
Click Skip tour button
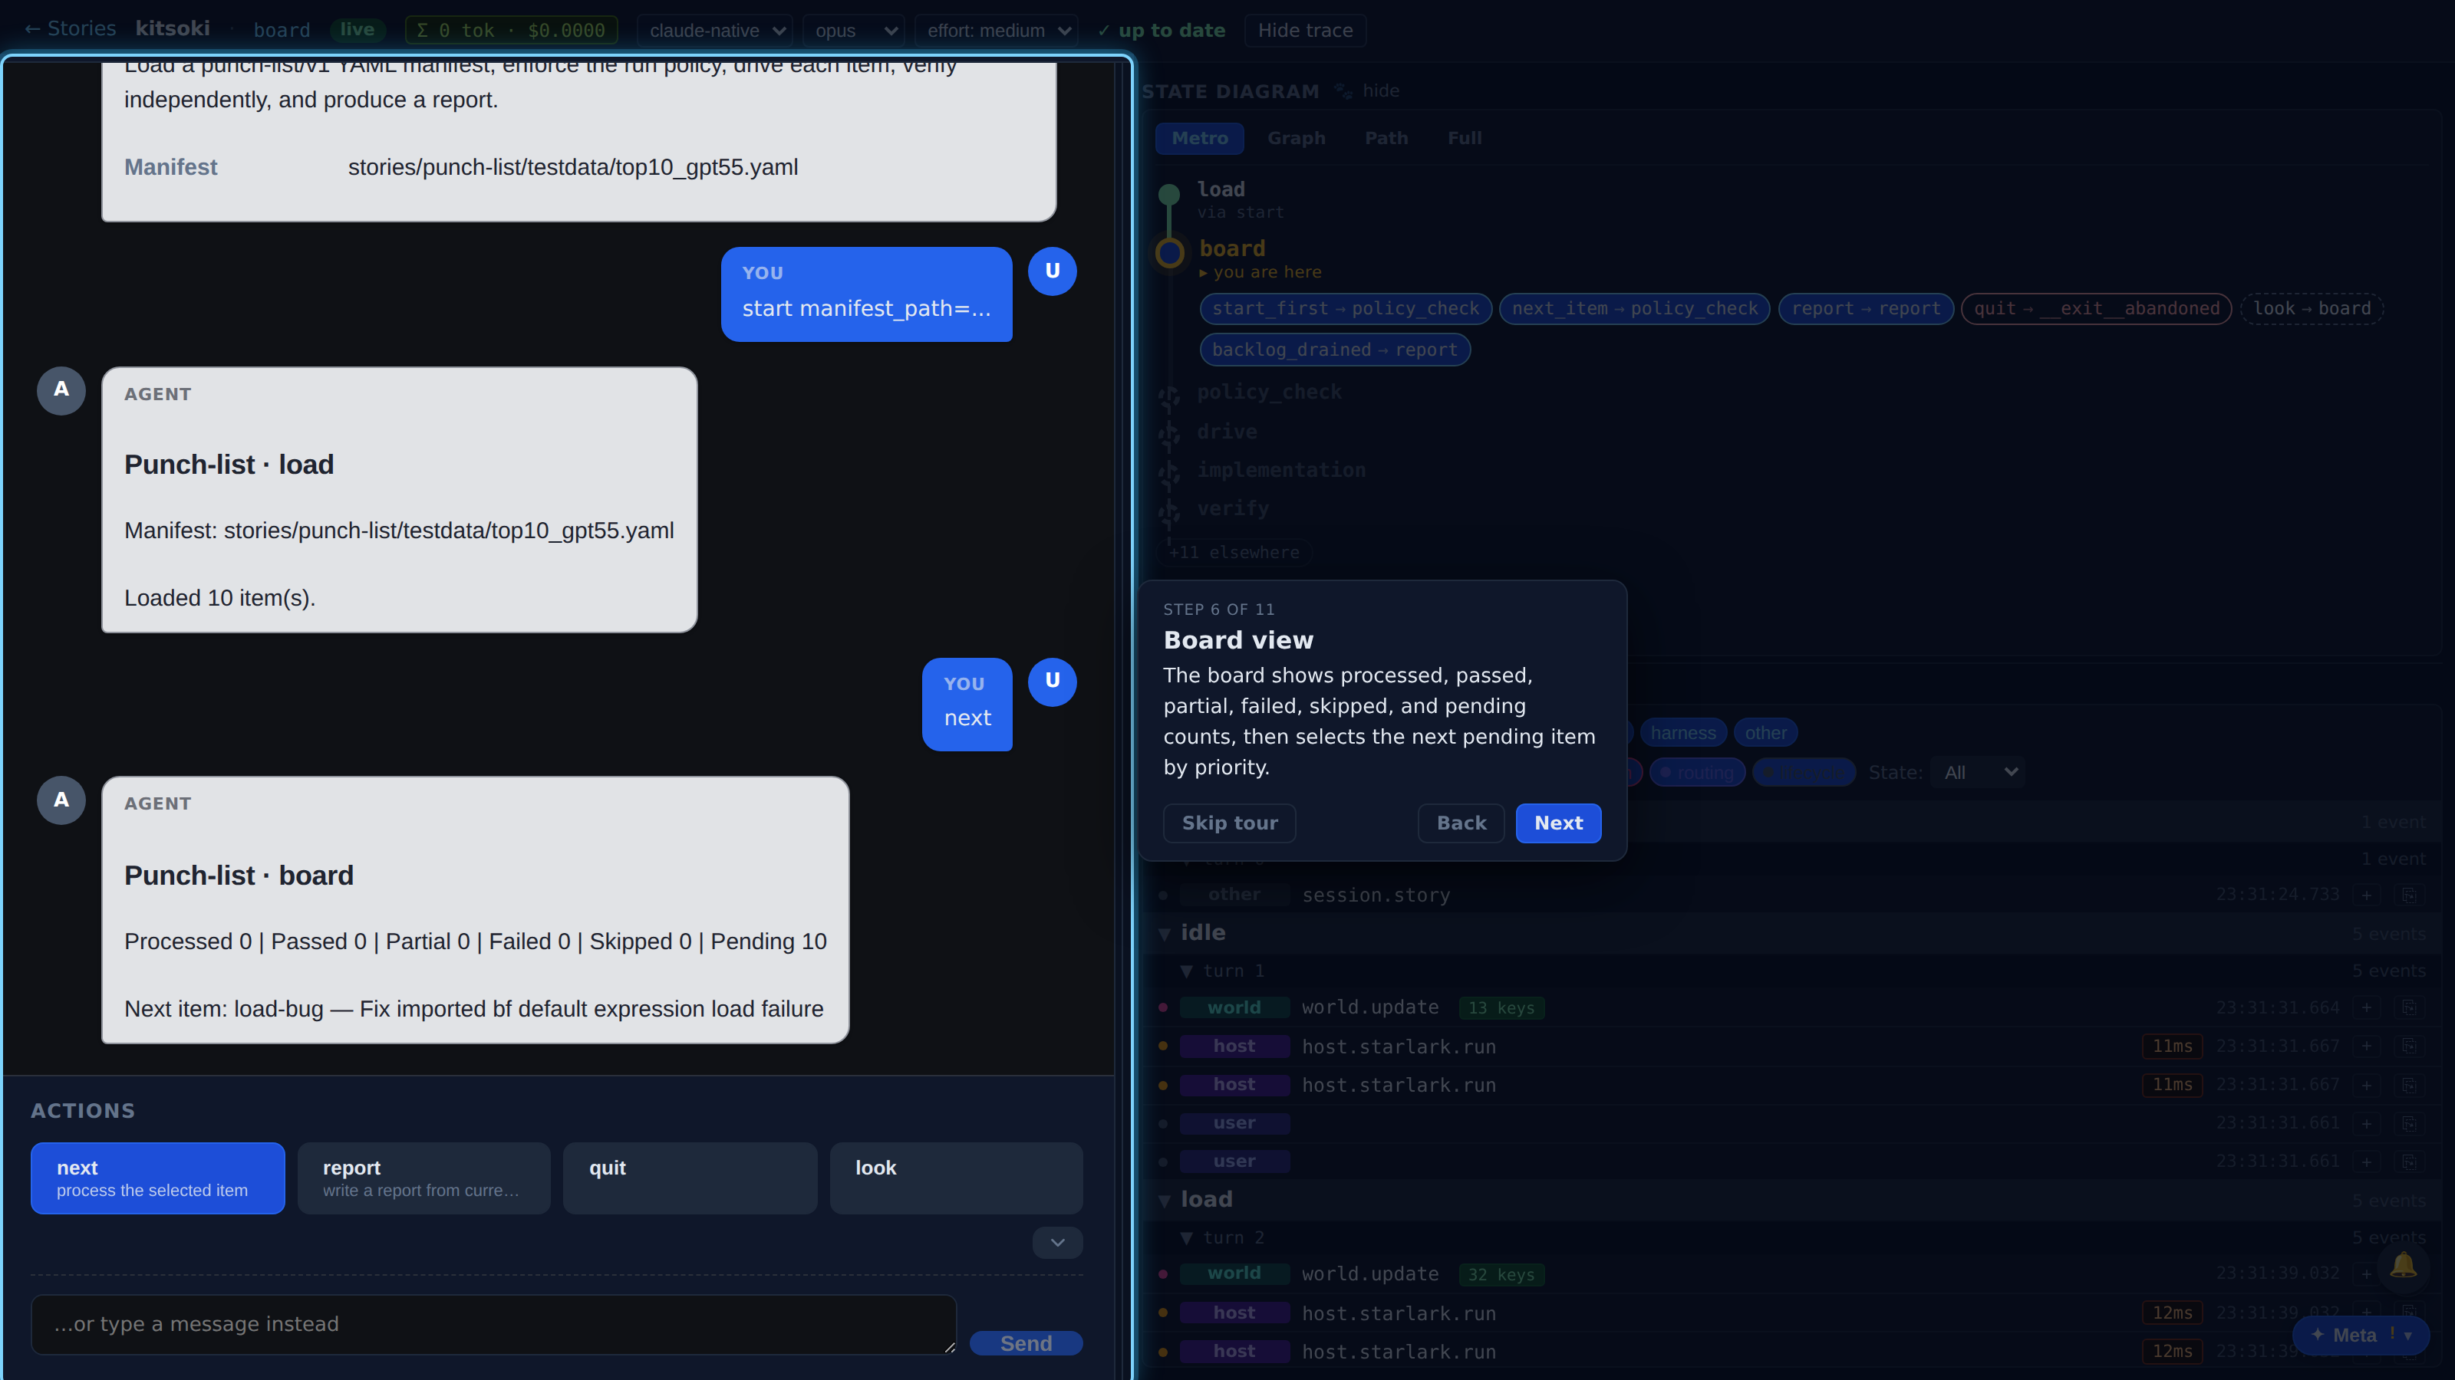1229,823
